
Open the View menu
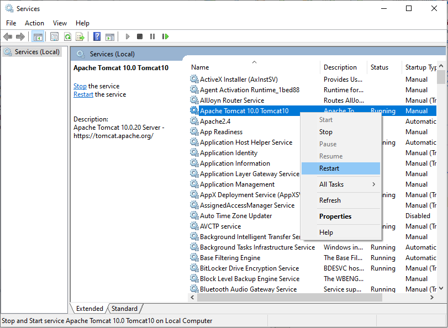tap(60, 23)
